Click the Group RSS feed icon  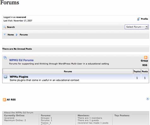146,57
